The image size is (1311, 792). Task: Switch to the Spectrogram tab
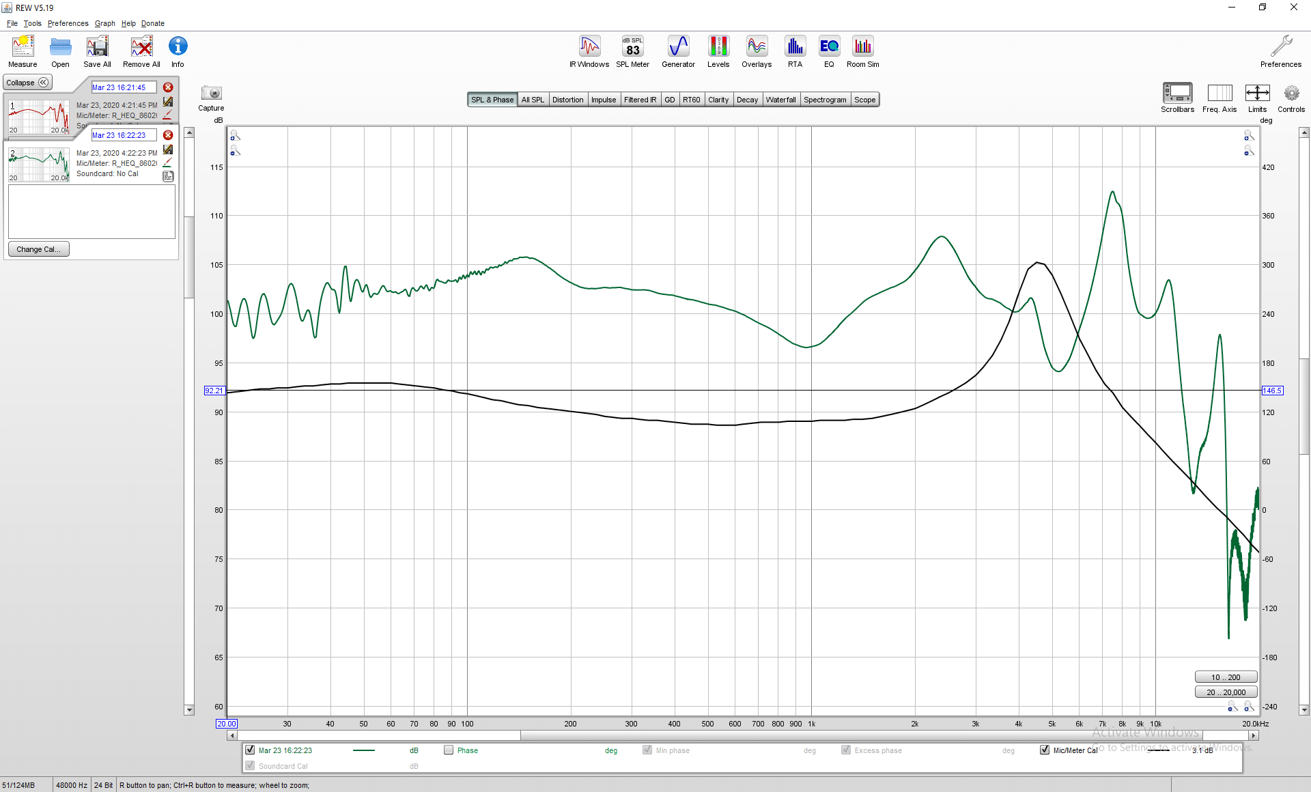[x=825, y=100]
